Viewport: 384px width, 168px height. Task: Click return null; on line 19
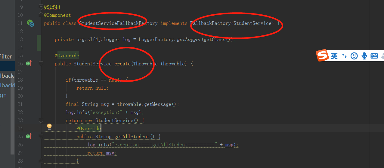[x=92, y=88]
